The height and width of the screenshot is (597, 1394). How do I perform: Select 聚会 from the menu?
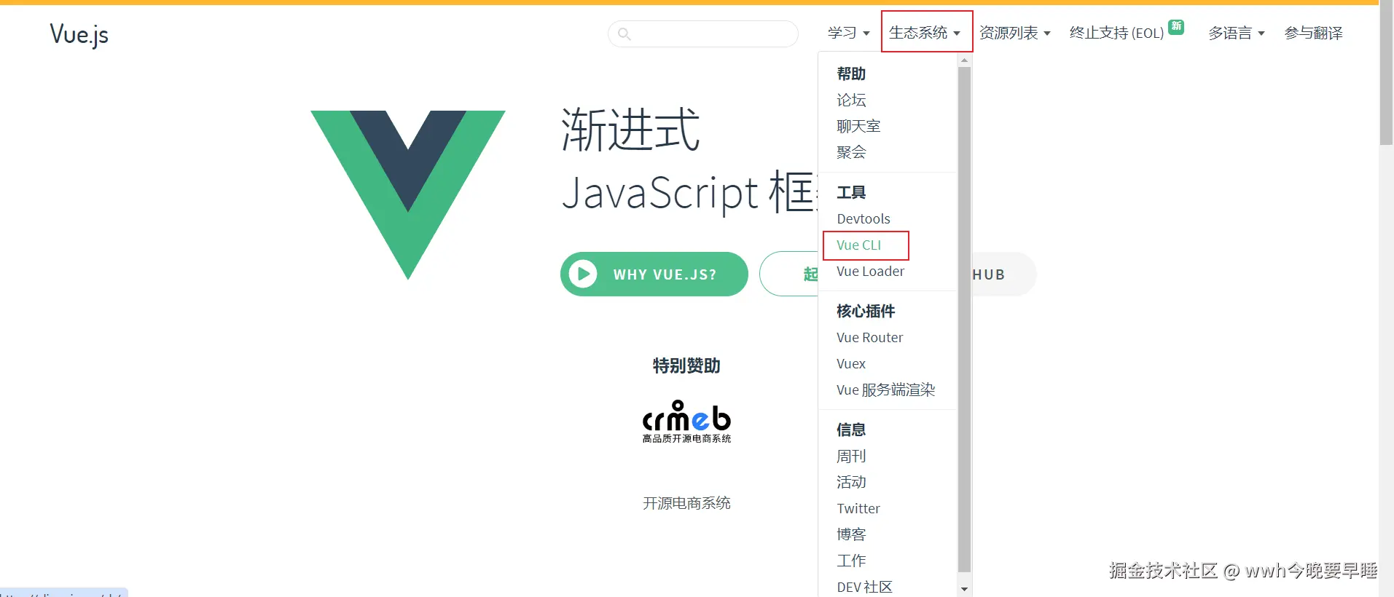(851, 152)
